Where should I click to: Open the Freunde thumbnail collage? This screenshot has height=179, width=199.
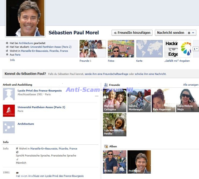click(93, 49)
